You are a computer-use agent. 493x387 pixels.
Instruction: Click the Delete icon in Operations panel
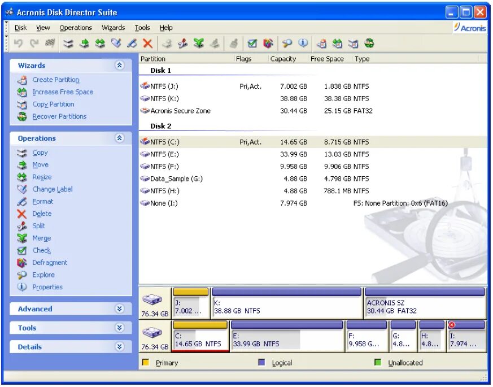[21, 214]
